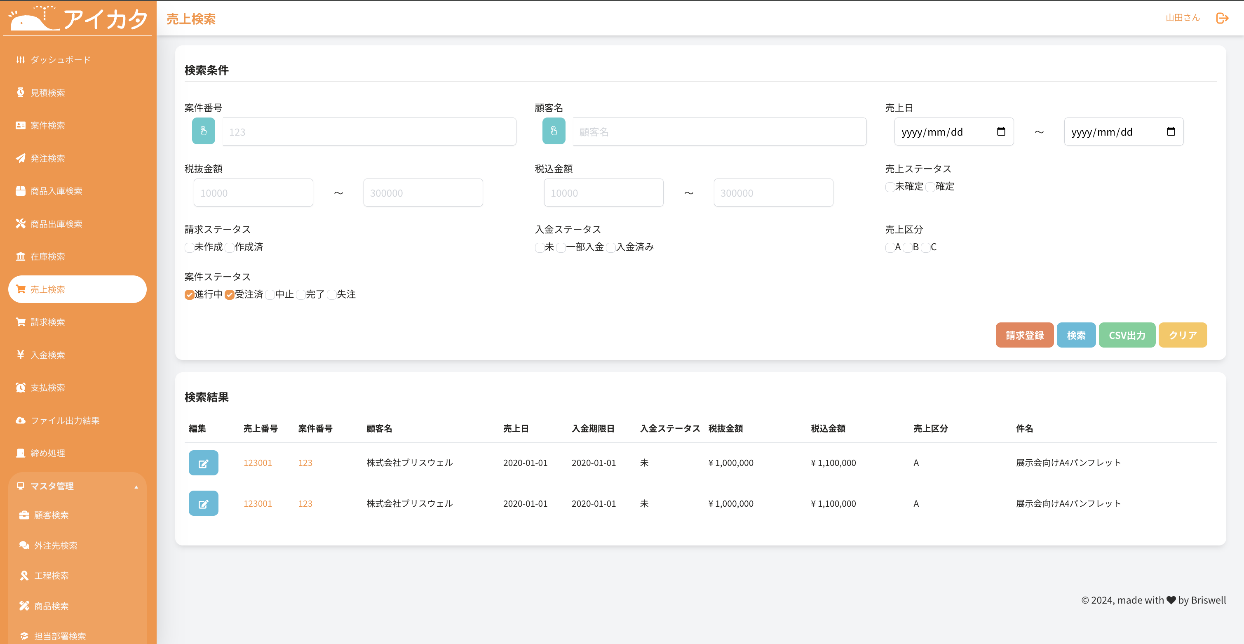Click the 売上検索 cart icon

coord(20,289)
